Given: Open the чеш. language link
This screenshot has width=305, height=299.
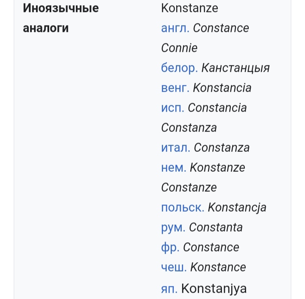Looking at the screenshot, I should pyautogui.click(x=174, y=268).
